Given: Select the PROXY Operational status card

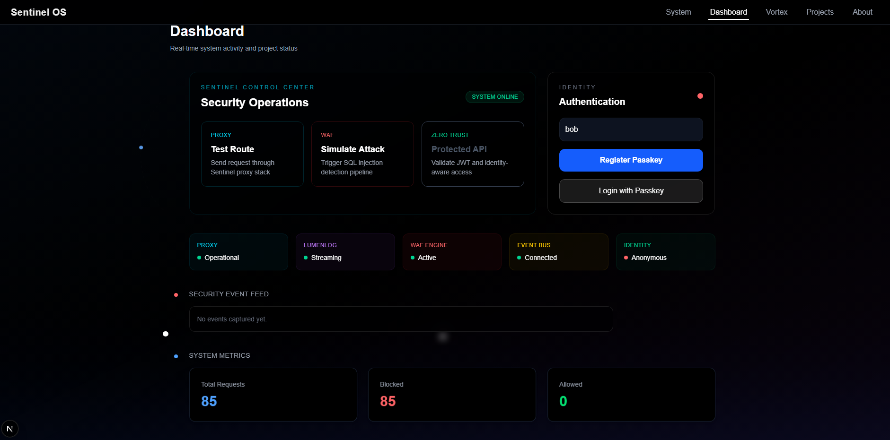Looking at the screenshot, I should point(238,252).
